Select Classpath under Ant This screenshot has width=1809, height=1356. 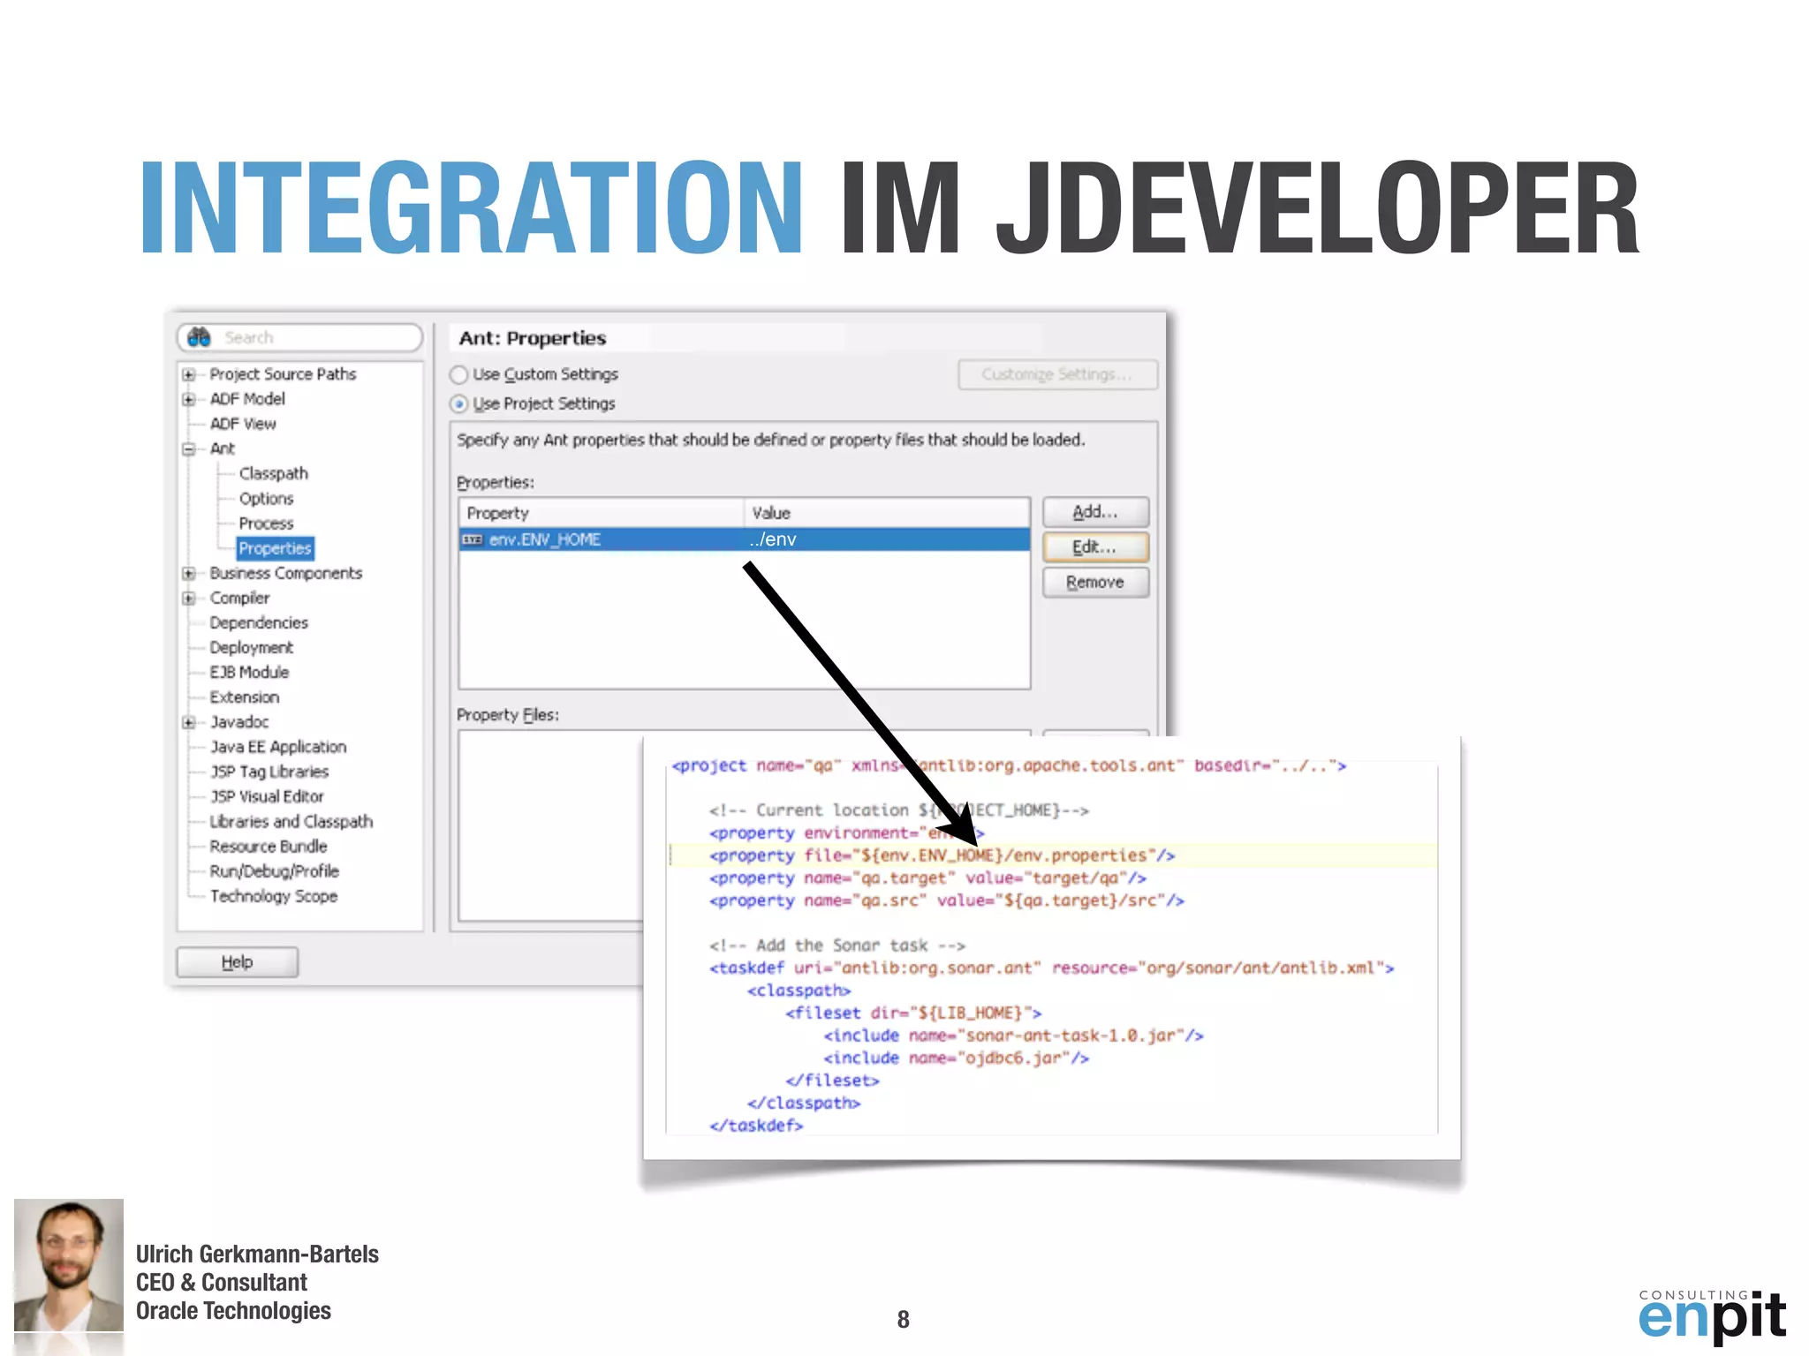coord(274,473)
